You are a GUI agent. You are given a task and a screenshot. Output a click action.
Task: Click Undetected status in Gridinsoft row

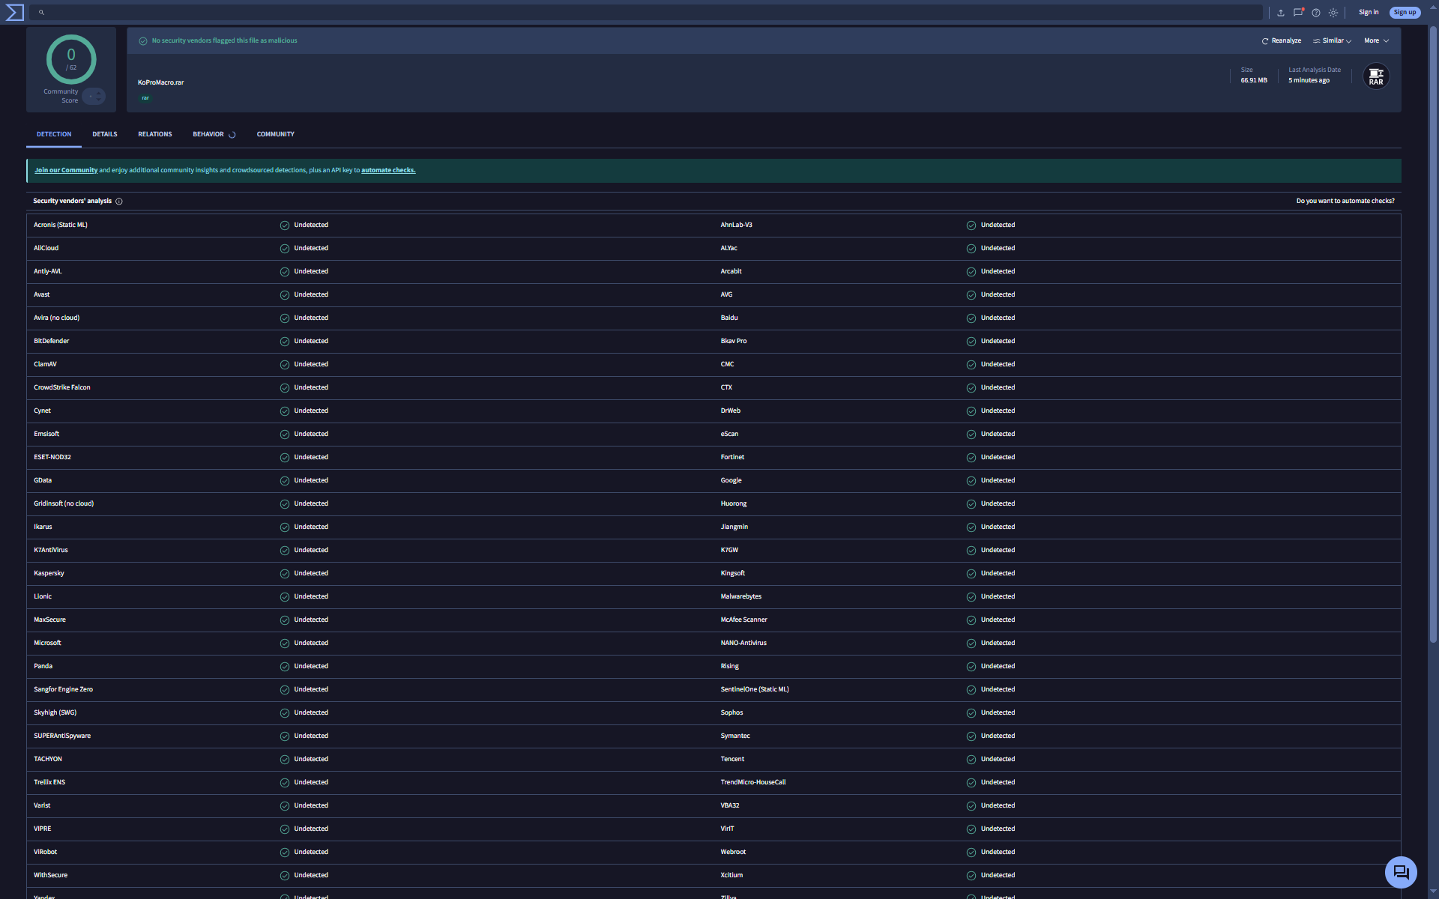[311, 504]
